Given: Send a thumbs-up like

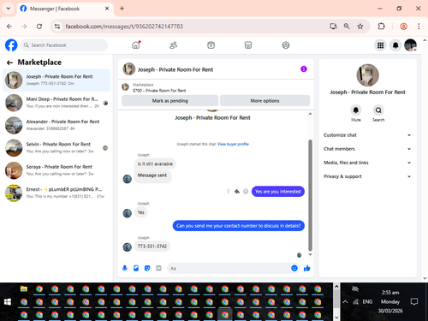Looking at the screenshot, I should [x=306, y=268].
